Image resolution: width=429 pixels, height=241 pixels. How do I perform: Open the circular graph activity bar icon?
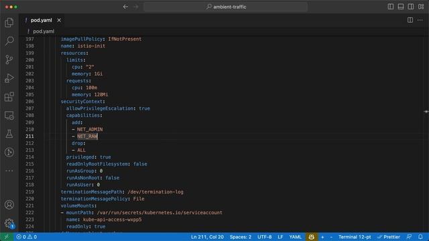[9, 152]
